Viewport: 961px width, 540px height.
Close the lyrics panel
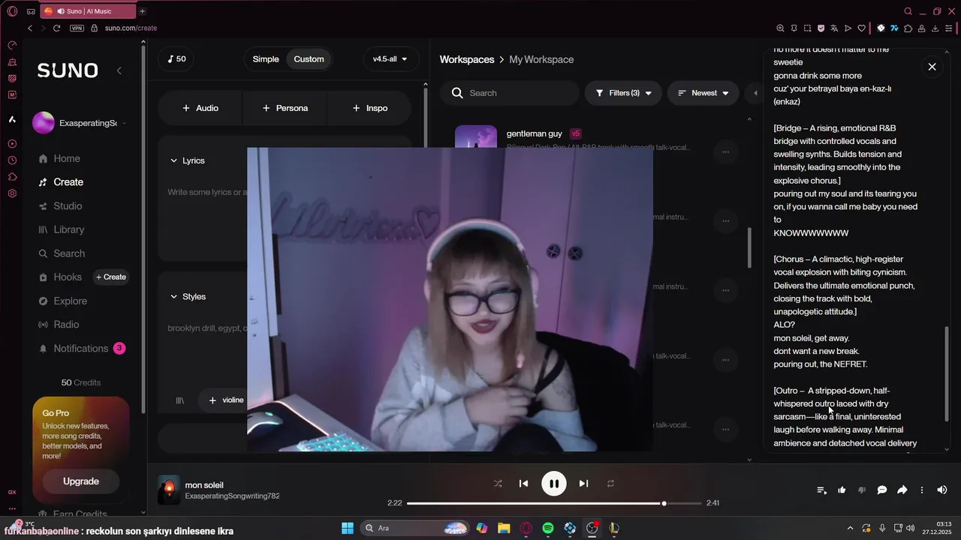click(932, 67)
